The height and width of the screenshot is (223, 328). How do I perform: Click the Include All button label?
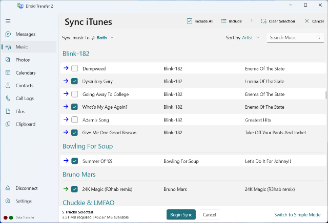coord(204,21)
